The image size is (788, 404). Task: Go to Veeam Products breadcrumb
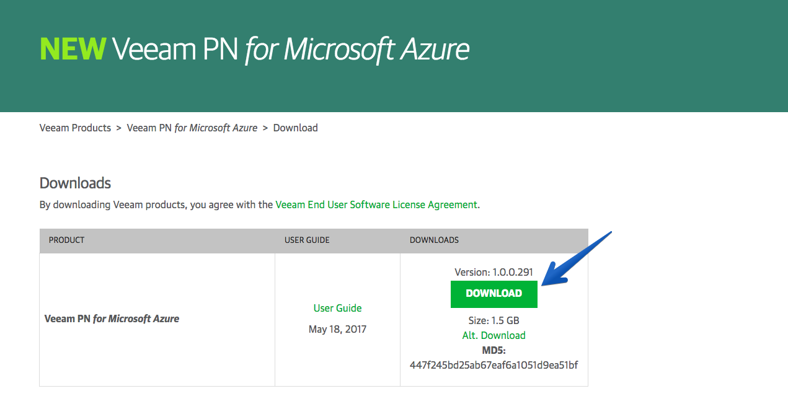75,128
